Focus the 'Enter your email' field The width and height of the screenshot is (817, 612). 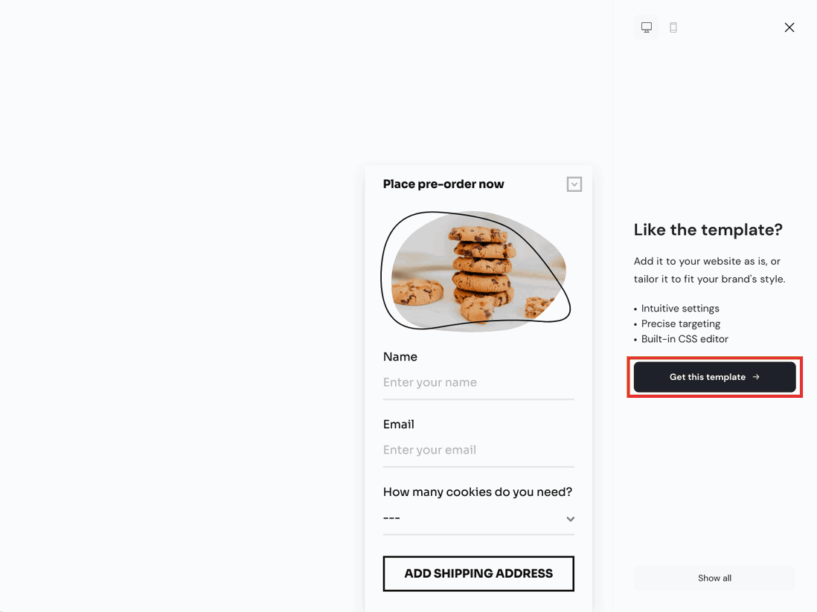tap(478, 450)
